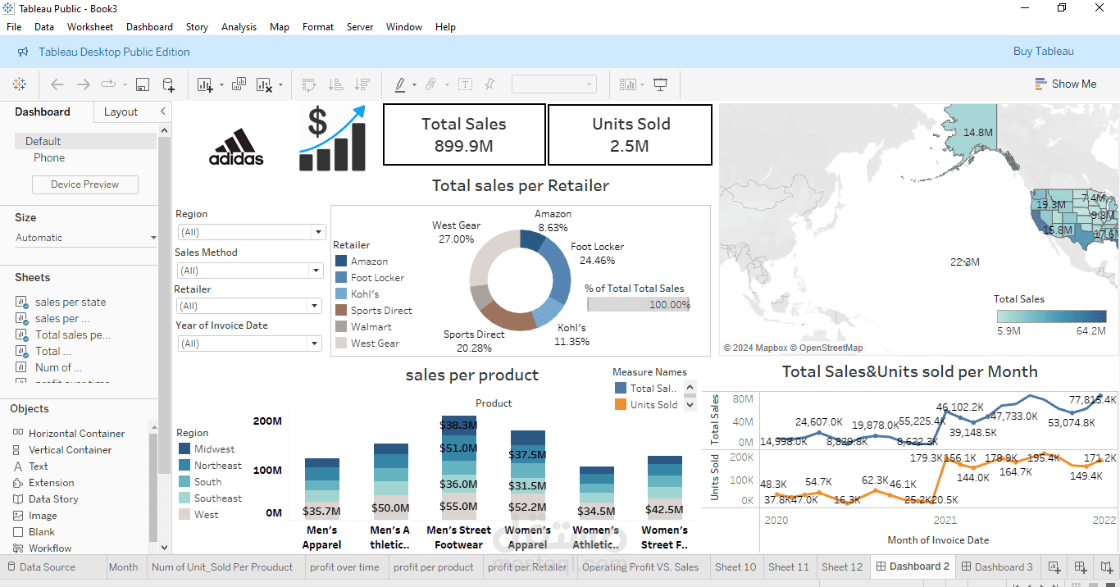Click the Units Sold orange legend swatch
This screenshot has width=1120, height=587.
(620, 404)
